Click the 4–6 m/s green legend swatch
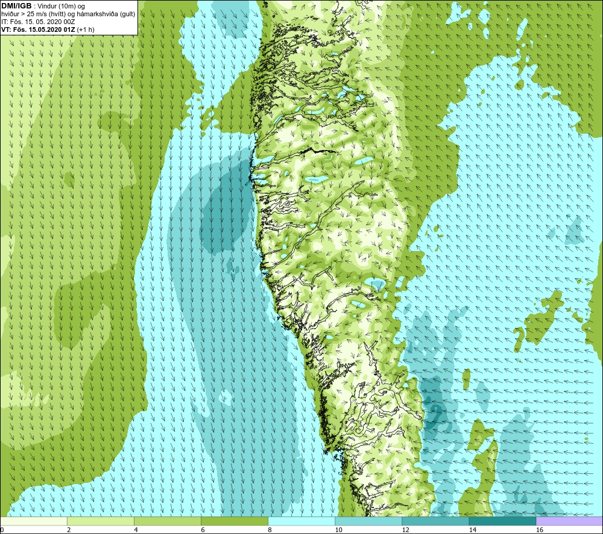603x534 pixels. 167,521
